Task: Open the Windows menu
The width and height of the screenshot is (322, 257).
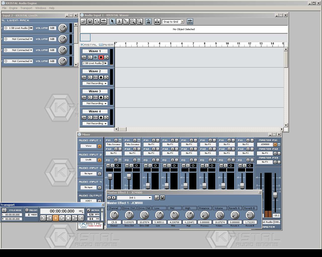Action: click(x=41, y=8)
